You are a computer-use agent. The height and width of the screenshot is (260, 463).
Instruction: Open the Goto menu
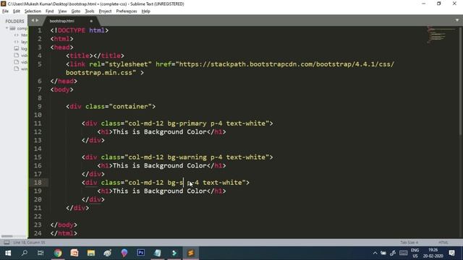tap(76, 12)
